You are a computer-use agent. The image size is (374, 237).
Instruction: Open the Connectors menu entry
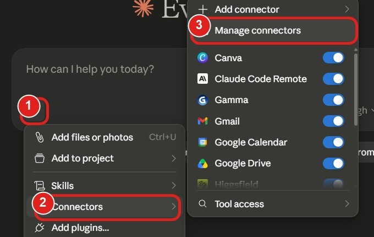coord(105,207)
